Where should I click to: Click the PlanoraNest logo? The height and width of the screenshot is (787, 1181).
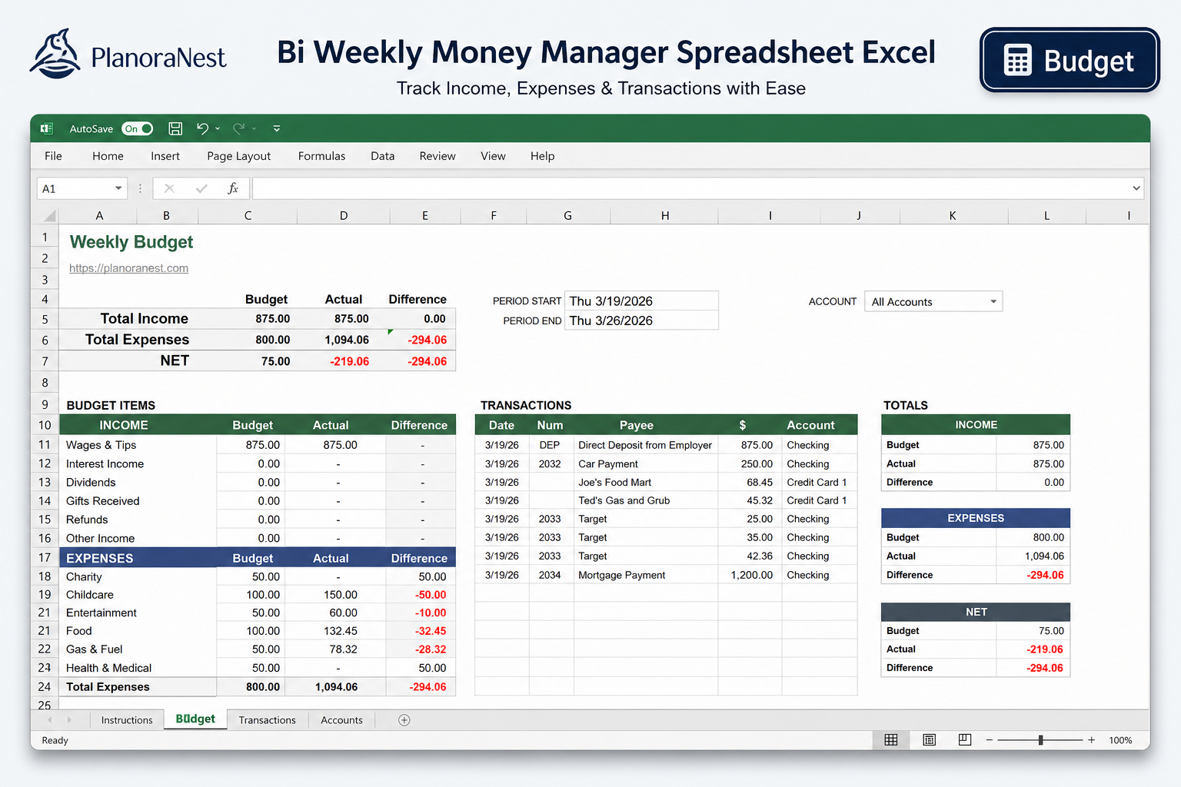[128, 55]
